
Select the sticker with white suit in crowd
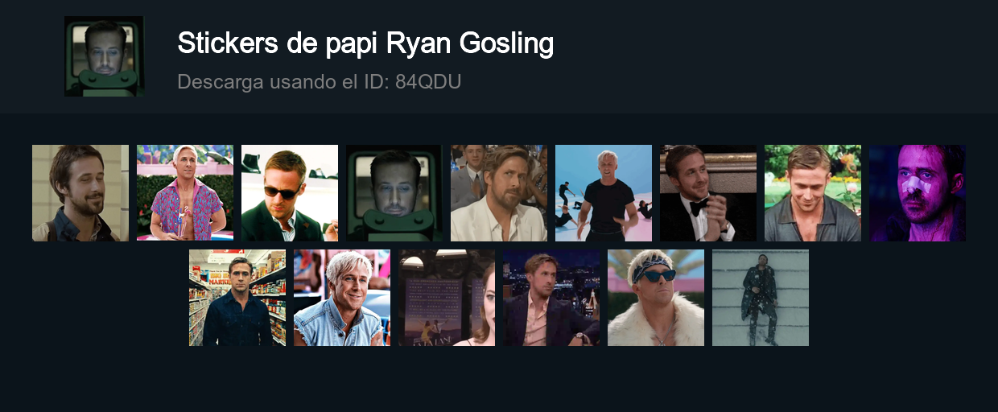(499, 193)
